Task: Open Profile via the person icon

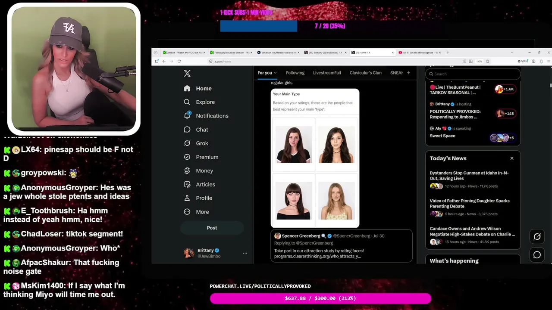Action: [x=187, y=198]
